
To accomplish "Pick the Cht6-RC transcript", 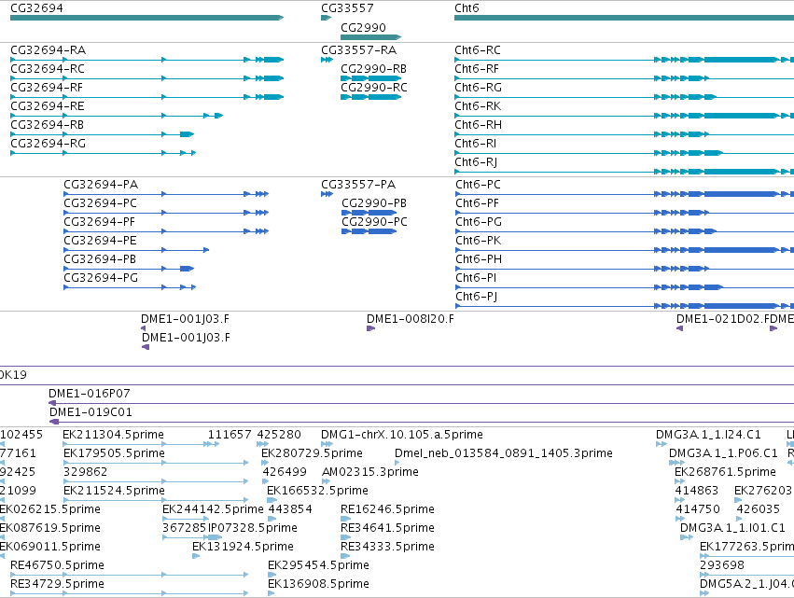I will [x=624, y=60].
